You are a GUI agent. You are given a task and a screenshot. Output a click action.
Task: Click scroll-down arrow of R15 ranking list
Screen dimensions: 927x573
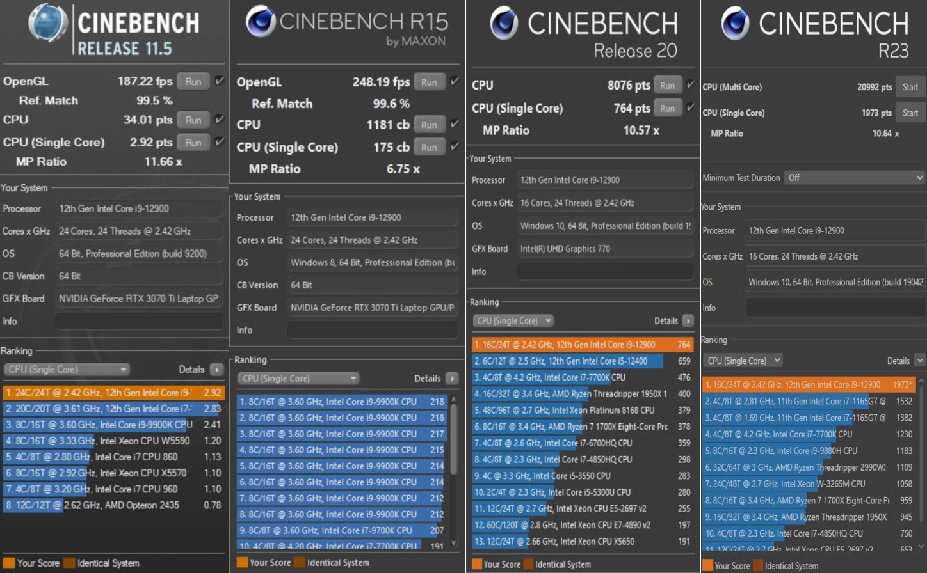pyautogui.click(x=455, y=544)
